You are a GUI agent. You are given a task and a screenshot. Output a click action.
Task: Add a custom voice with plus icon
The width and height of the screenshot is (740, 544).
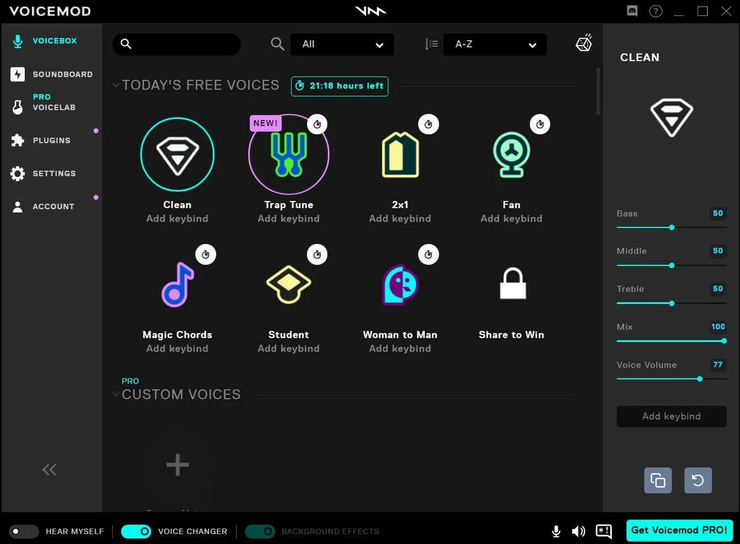[x=178, y=465]
